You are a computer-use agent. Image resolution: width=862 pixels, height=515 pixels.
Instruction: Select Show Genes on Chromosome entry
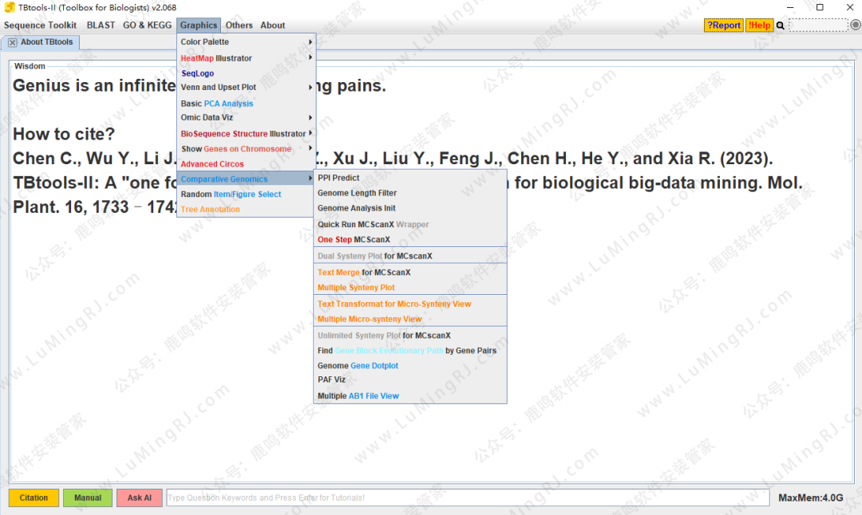click(x=246, y=149)
